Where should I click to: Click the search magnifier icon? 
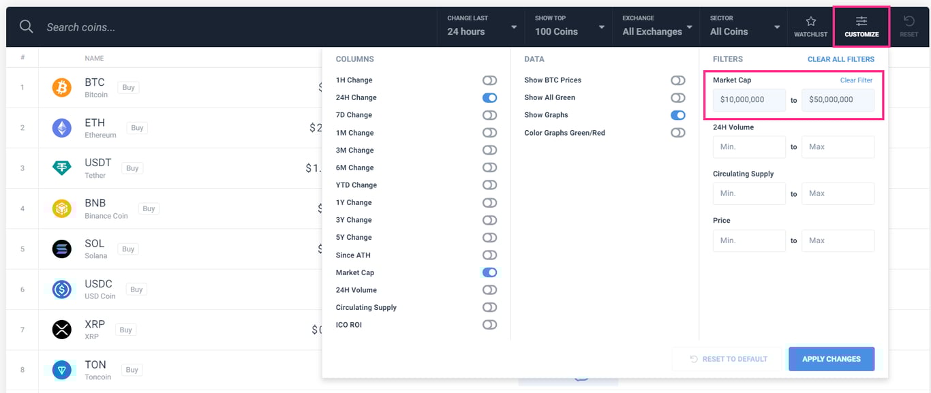click(27, 26)
